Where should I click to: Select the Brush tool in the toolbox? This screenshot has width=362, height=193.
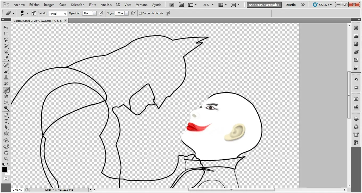click(x=6, y=71)
